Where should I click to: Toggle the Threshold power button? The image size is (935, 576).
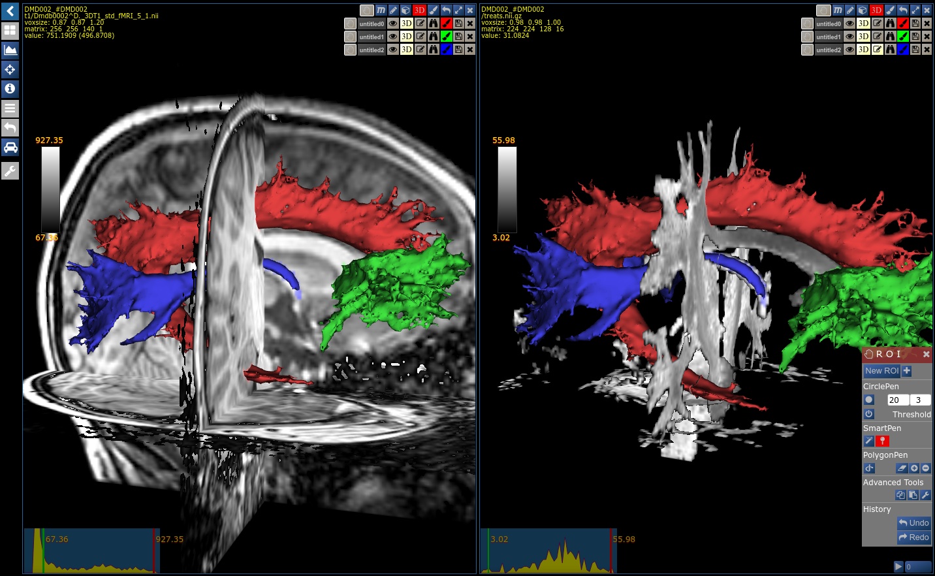click(x=869, y=414)
